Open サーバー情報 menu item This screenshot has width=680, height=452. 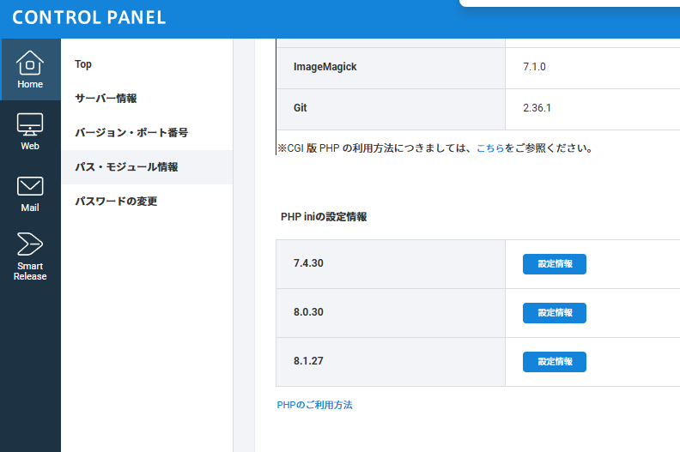[106, 99]
